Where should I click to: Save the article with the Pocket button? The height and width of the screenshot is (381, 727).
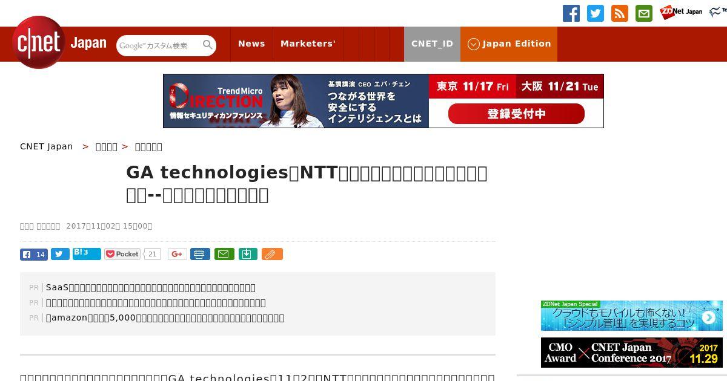[x=122, y=254]
